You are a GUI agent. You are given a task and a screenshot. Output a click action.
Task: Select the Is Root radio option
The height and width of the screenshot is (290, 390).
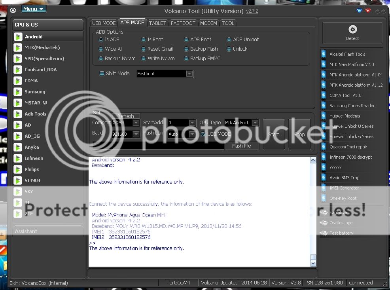(x=144, y=40)
